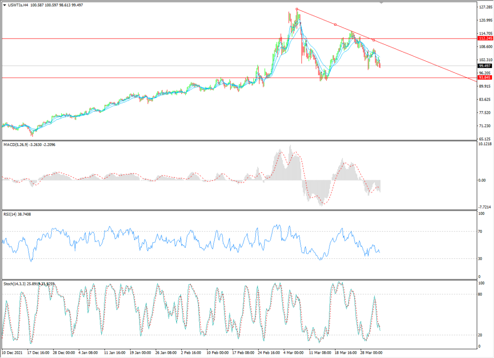Viewport: 494px width, 358px height.
Task: Click the 30 level label in RSI panel
Action: (x=480, y=259)
